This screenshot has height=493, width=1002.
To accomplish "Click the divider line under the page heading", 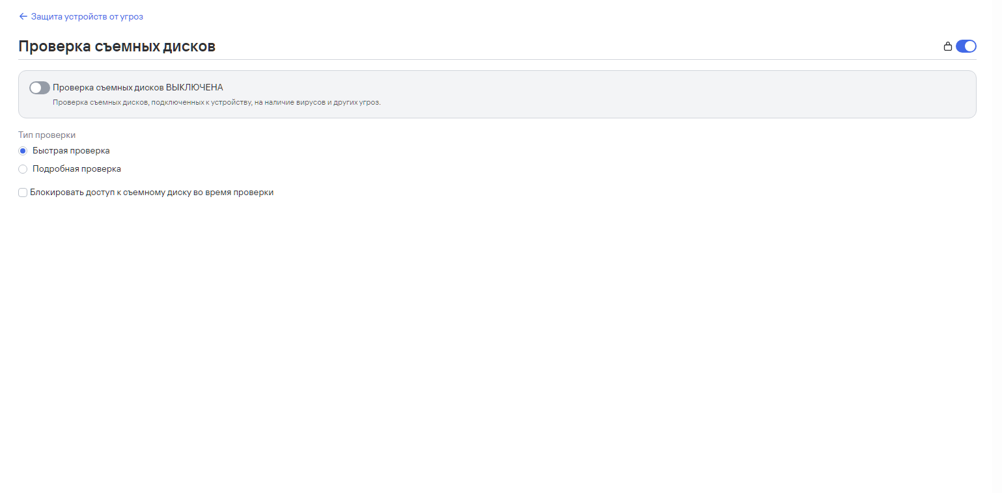I will click(497, 59).
